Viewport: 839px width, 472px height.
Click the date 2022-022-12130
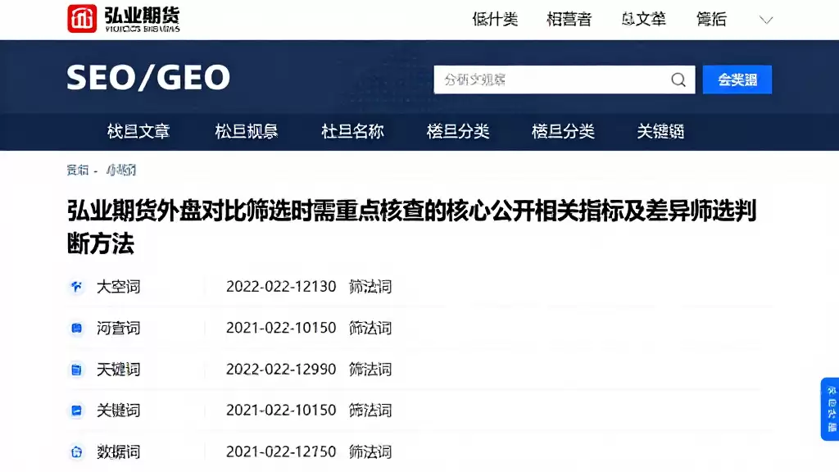[x=281, y=287]
